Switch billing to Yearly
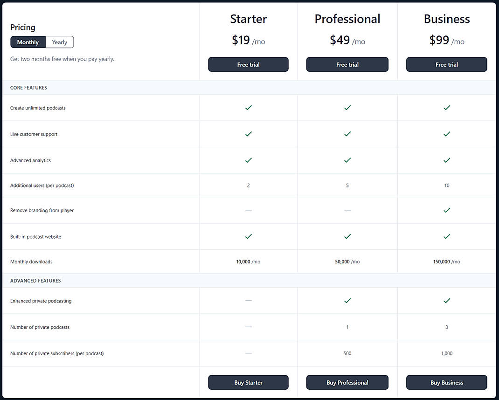499x400 pixels. tap(59, 42)
